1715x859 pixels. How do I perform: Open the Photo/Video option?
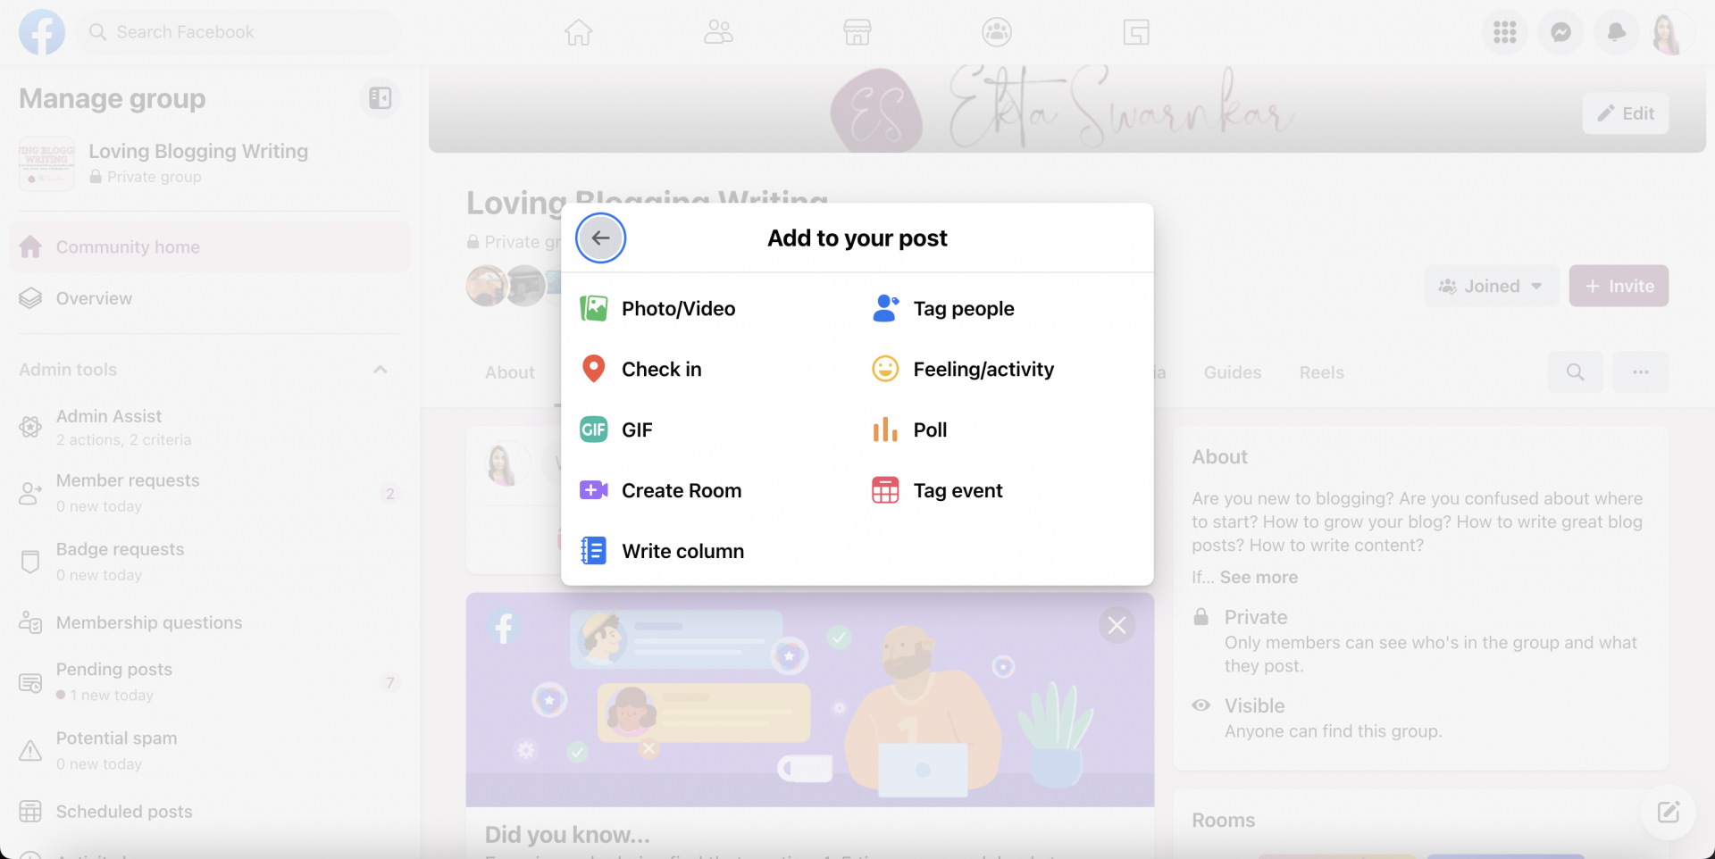click(679, 308)
